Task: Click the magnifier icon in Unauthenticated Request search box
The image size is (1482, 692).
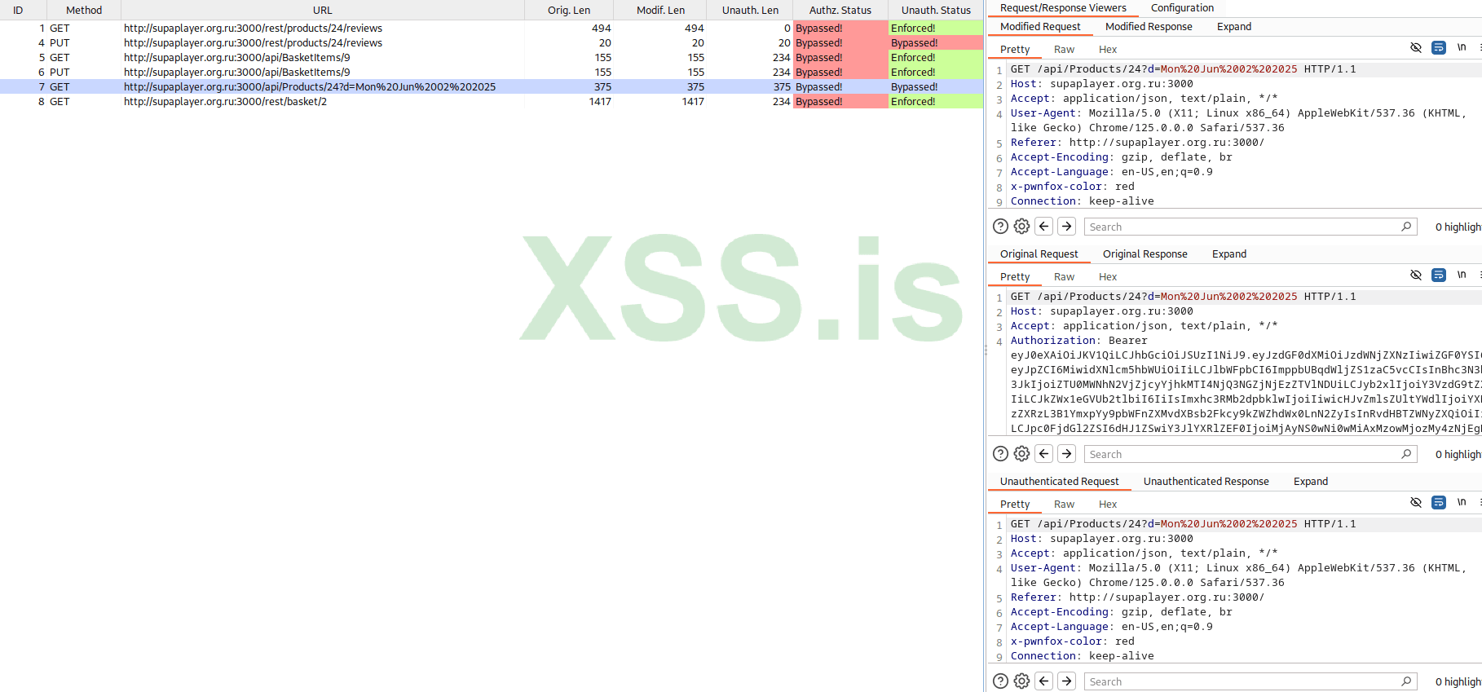Action: coord(1406,681)
